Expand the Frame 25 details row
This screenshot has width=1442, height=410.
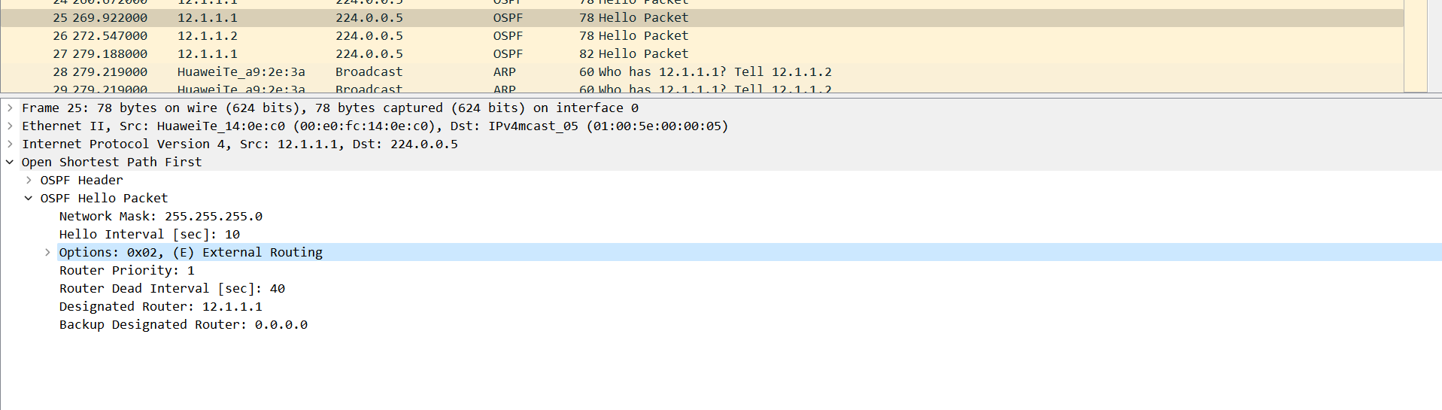pos(10,108)
